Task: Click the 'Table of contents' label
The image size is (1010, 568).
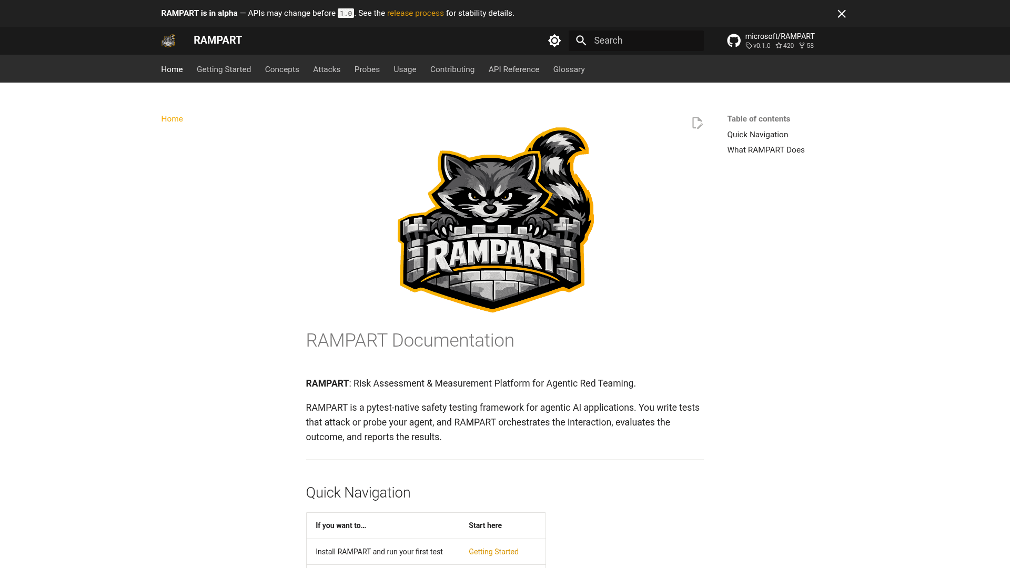Action: pos(759,119)
